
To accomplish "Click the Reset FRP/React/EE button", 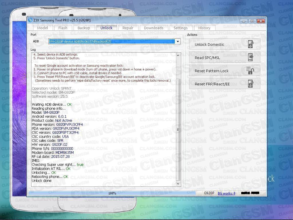I will tap(225, 84).
